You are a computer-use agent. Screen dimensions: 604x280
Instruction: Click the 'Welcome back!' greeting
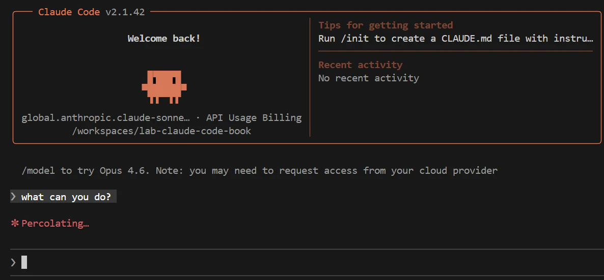coord(164,39)
